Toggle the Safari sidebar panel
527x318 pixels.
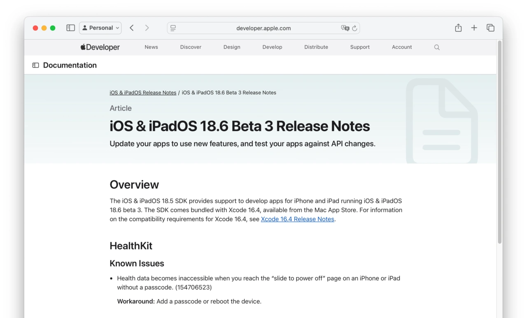(70, 28)
